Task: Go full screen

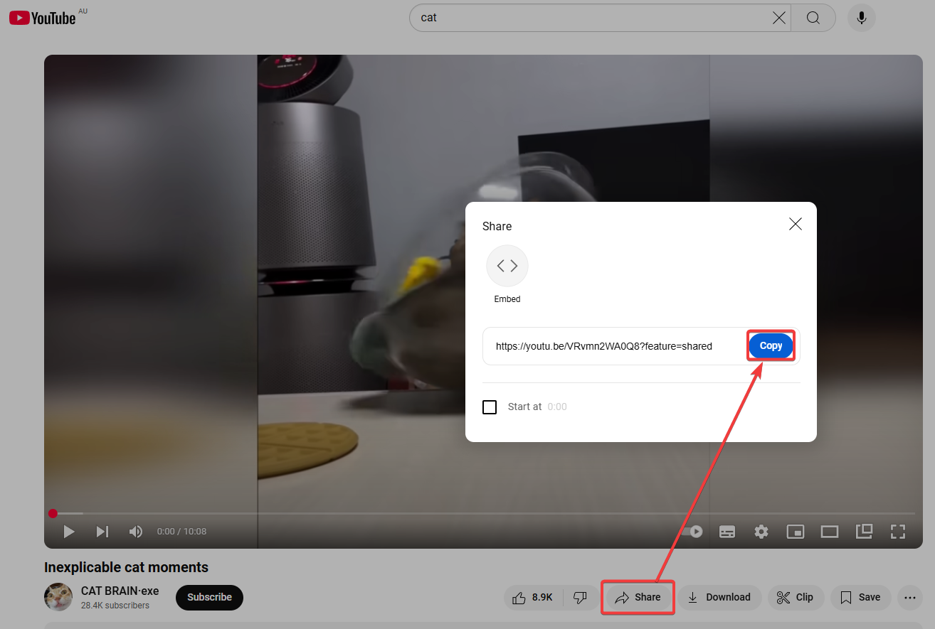Action: (898, 532)
